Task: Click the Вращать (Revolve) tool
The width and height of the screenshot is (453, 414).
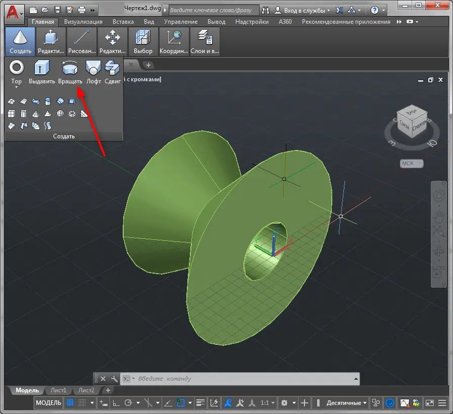Action: tap(70, 72)
